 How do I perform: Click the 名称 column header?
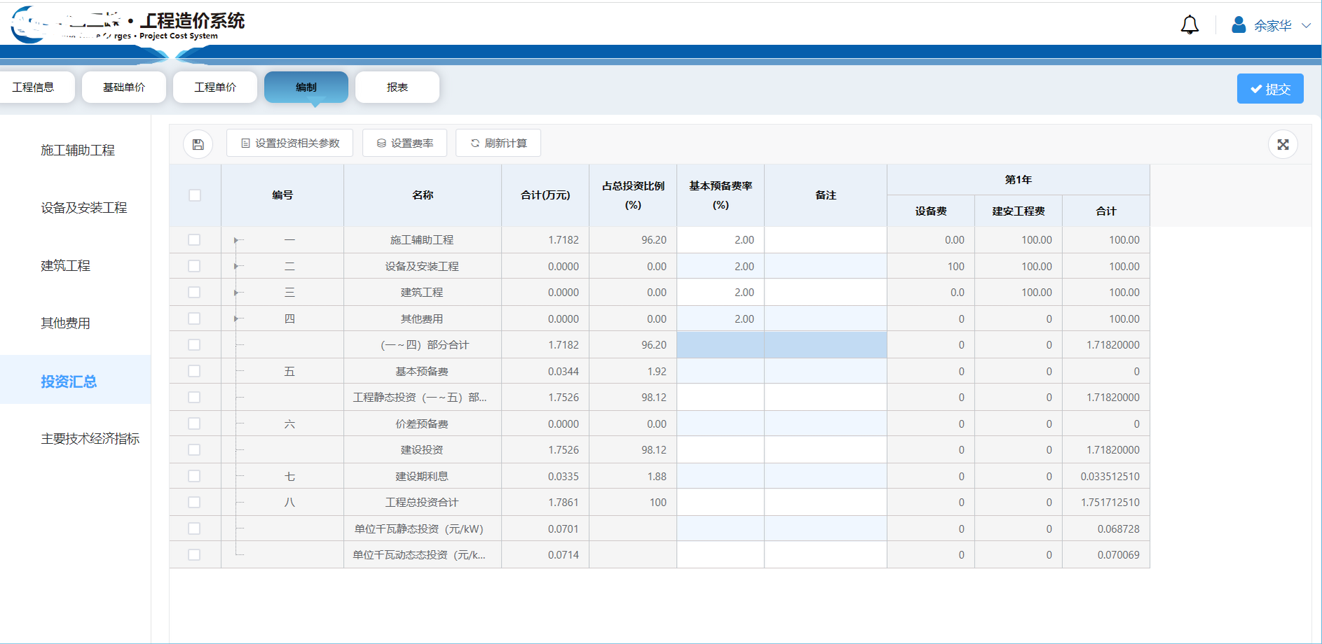point(423,195)
